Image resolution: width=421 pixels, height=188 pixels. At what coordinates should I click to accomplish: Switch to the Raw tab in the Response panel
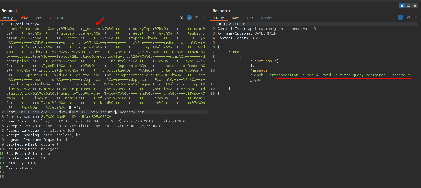(235, 18)
